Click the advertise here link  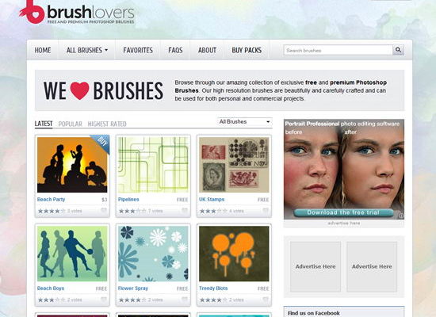tap(344, 223)
